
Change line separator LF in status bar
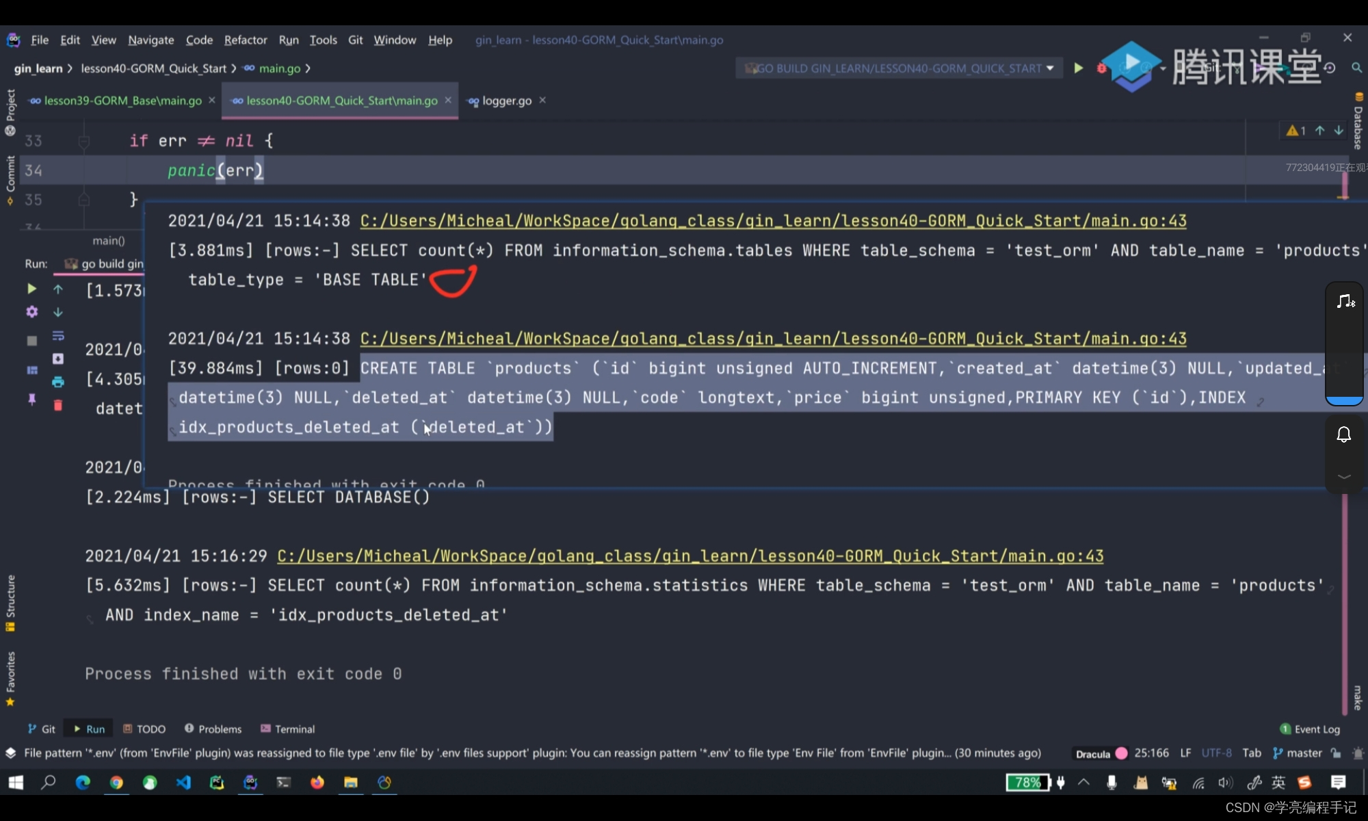1185,753
